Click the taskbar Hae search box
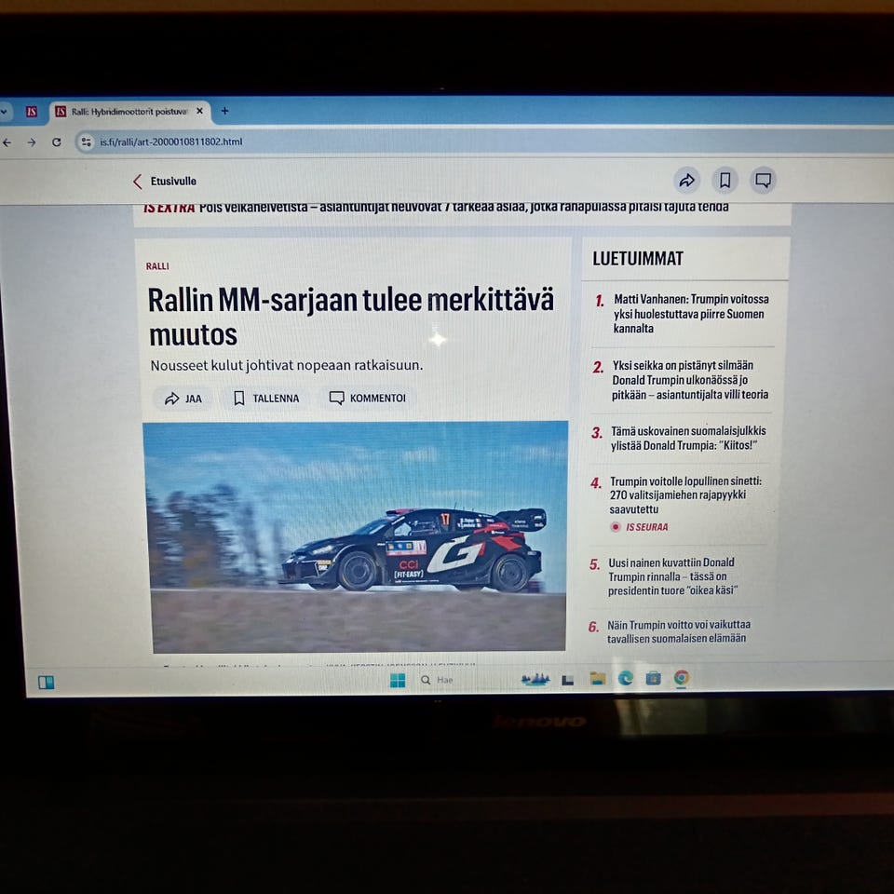 [438, 680]
